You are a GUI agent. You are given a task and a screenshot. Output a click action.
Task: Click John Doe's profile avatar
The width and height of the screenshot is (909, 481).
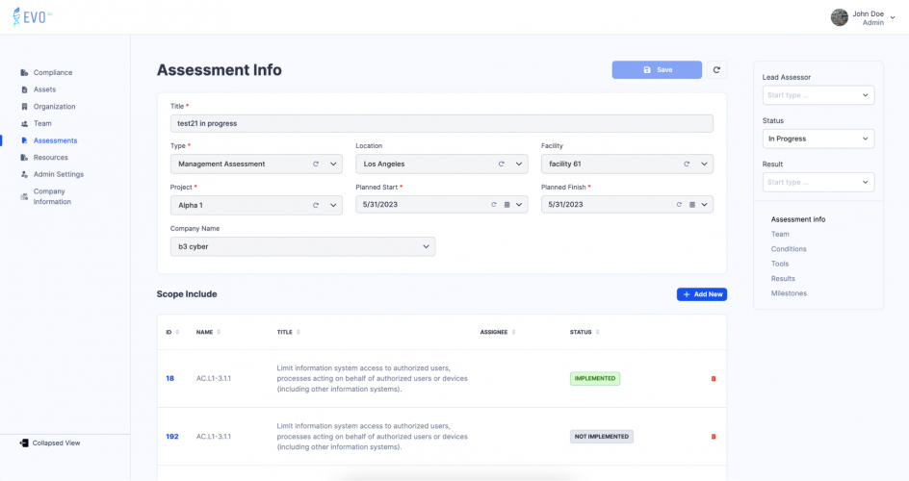click(840, 18)
